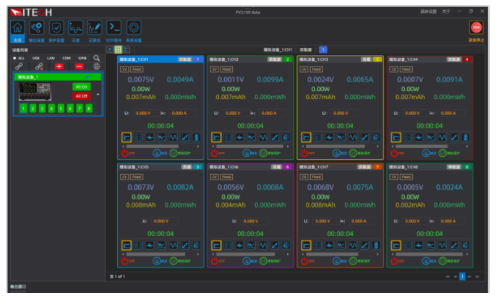Image resolution: width=498 pixels, height=298 pixels.
Task: Click the battery icon in CH4 card
Action: (466, 138)
